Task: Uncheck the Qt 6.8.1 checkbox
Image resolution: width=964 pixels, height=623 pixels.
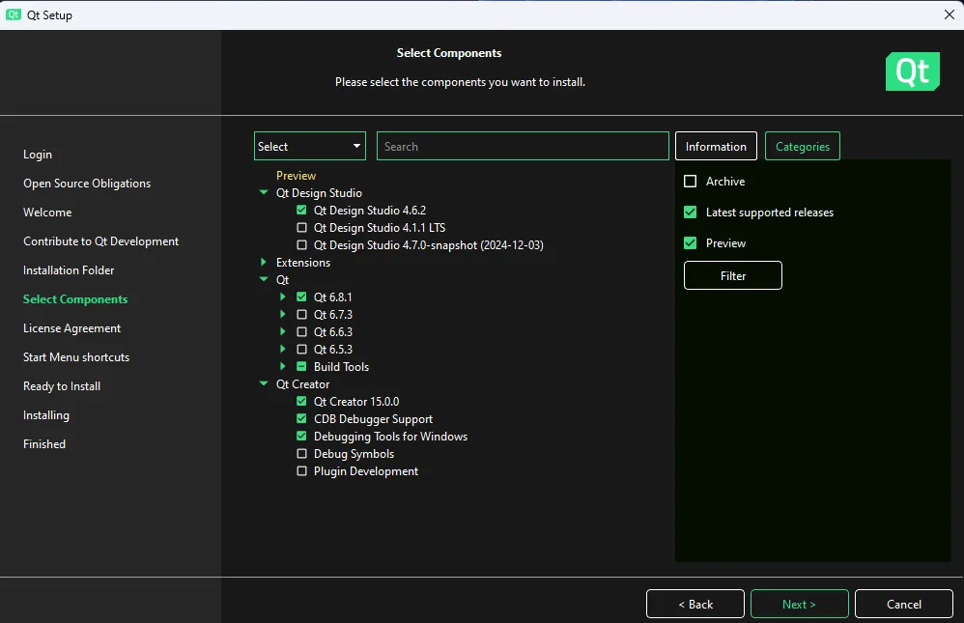Action: tap(301, 297)
